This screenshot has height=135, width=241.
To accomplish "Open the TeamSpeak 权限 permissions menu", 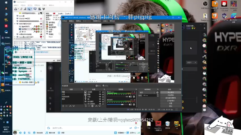I will click(37, 5).
